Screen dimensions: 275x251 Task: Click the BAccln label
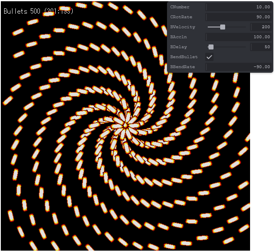178,37
